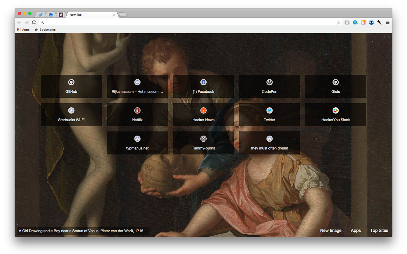This screenshot has height=254, width=407.
Task: Click the colorful K extension icon
Action: (x=363, y=23)
